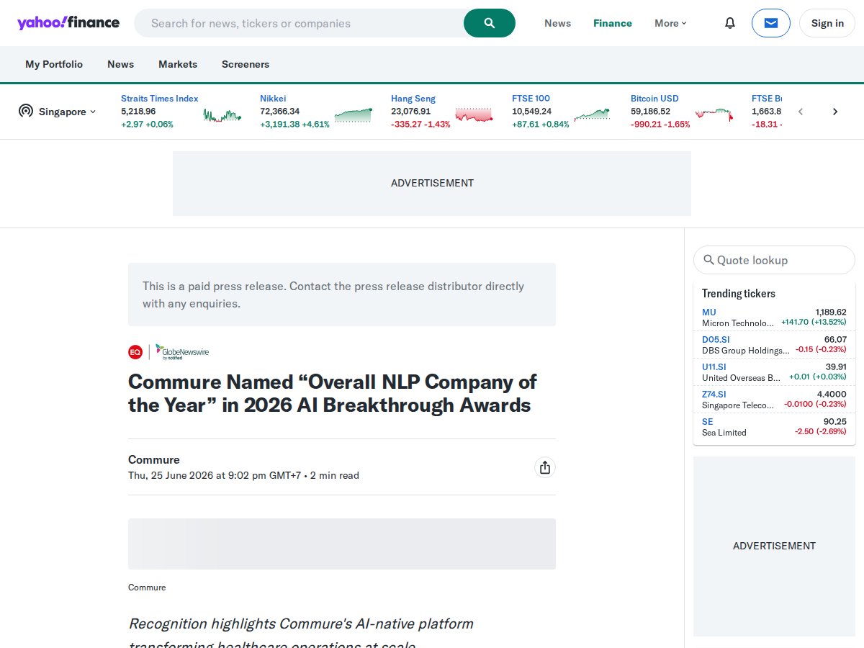The width and height of the screenshot is (864, 648).
Task: Show next market tickers arrow
Action: tap(835, 112)
